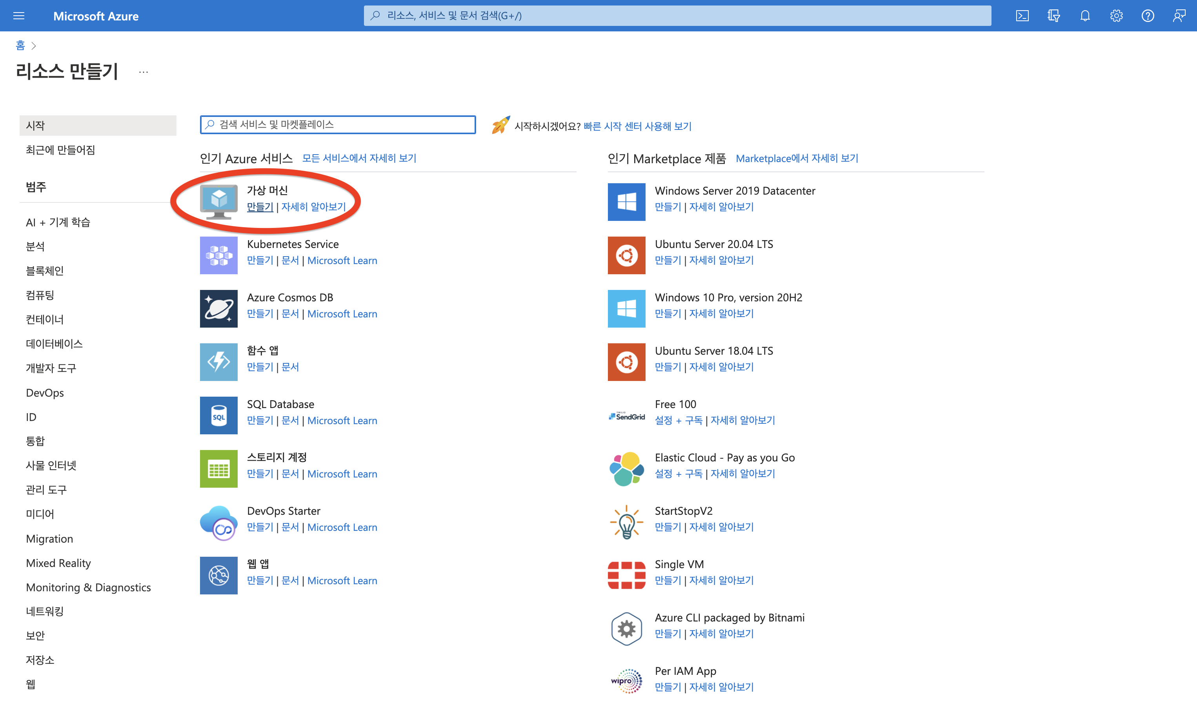Open portal settings gear
This screenshot has width=1197, height=718.
pyautogui.click(x=1116, y=16)
